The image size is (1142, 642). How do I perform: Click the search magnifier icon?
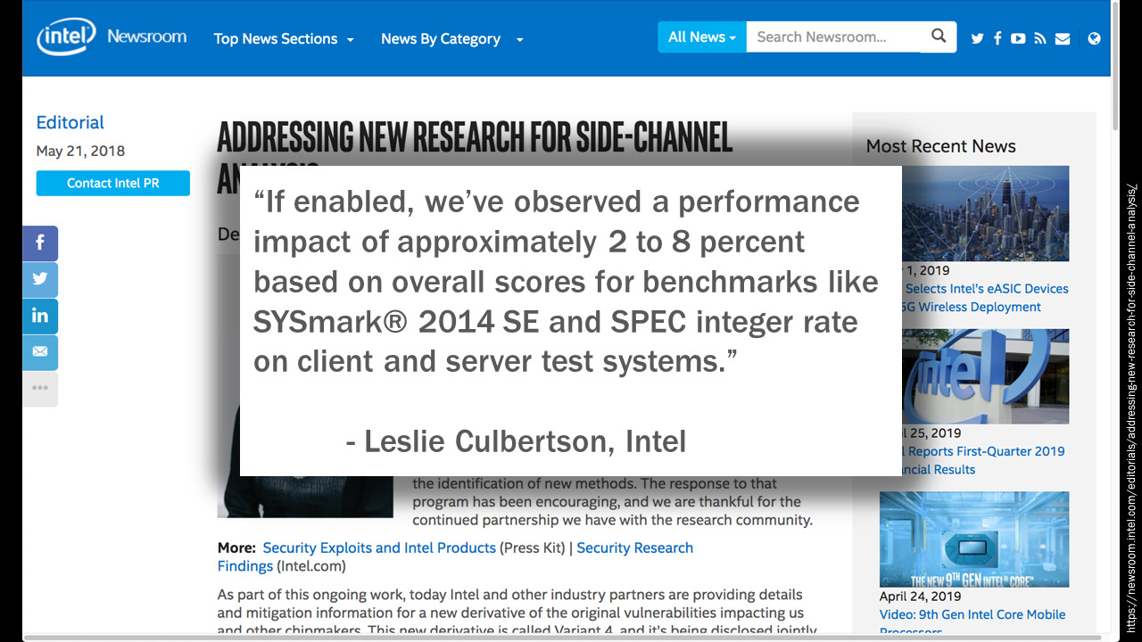coord(939,37)
